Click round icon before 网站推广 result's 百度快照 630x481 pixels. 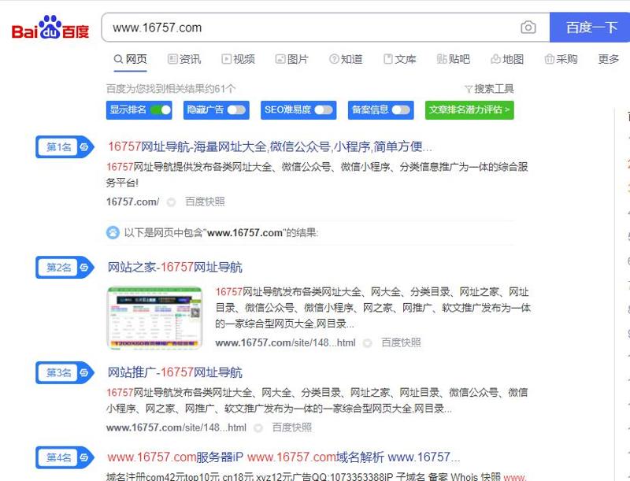258,428
